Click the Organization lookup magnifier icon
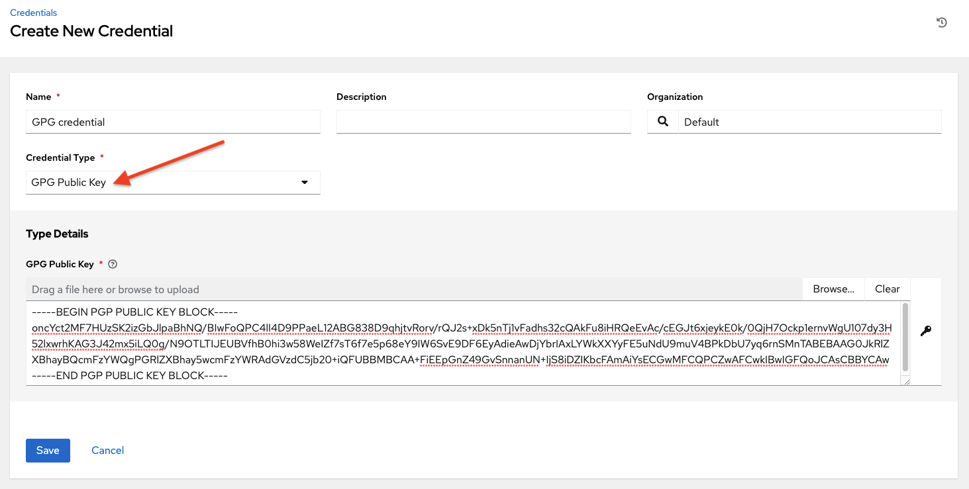This screenshot has width=969, height=489. tap(662, 122)
